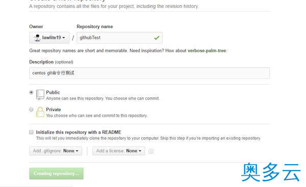306x187 pixels.
Task: Expand the Add .gitignore dropdown
Action: click(x=56, y=151)
